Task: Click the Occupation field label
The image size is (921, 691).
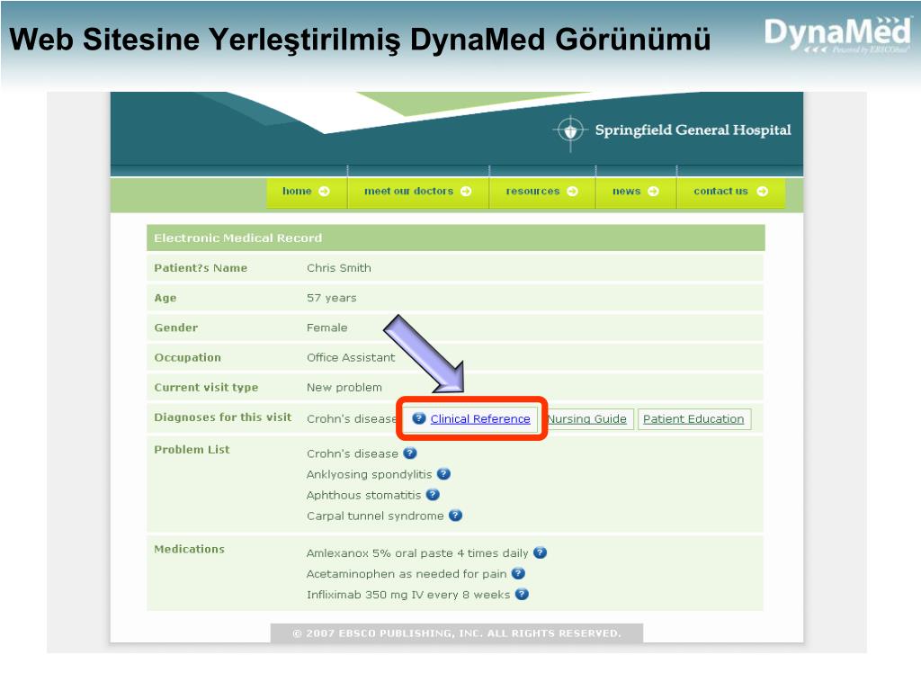Action: point(187,357)
